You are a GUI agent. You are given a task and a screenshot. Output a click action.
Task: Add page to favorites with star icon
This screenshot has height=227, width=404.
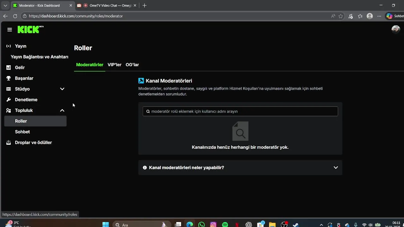pos(341,16)
